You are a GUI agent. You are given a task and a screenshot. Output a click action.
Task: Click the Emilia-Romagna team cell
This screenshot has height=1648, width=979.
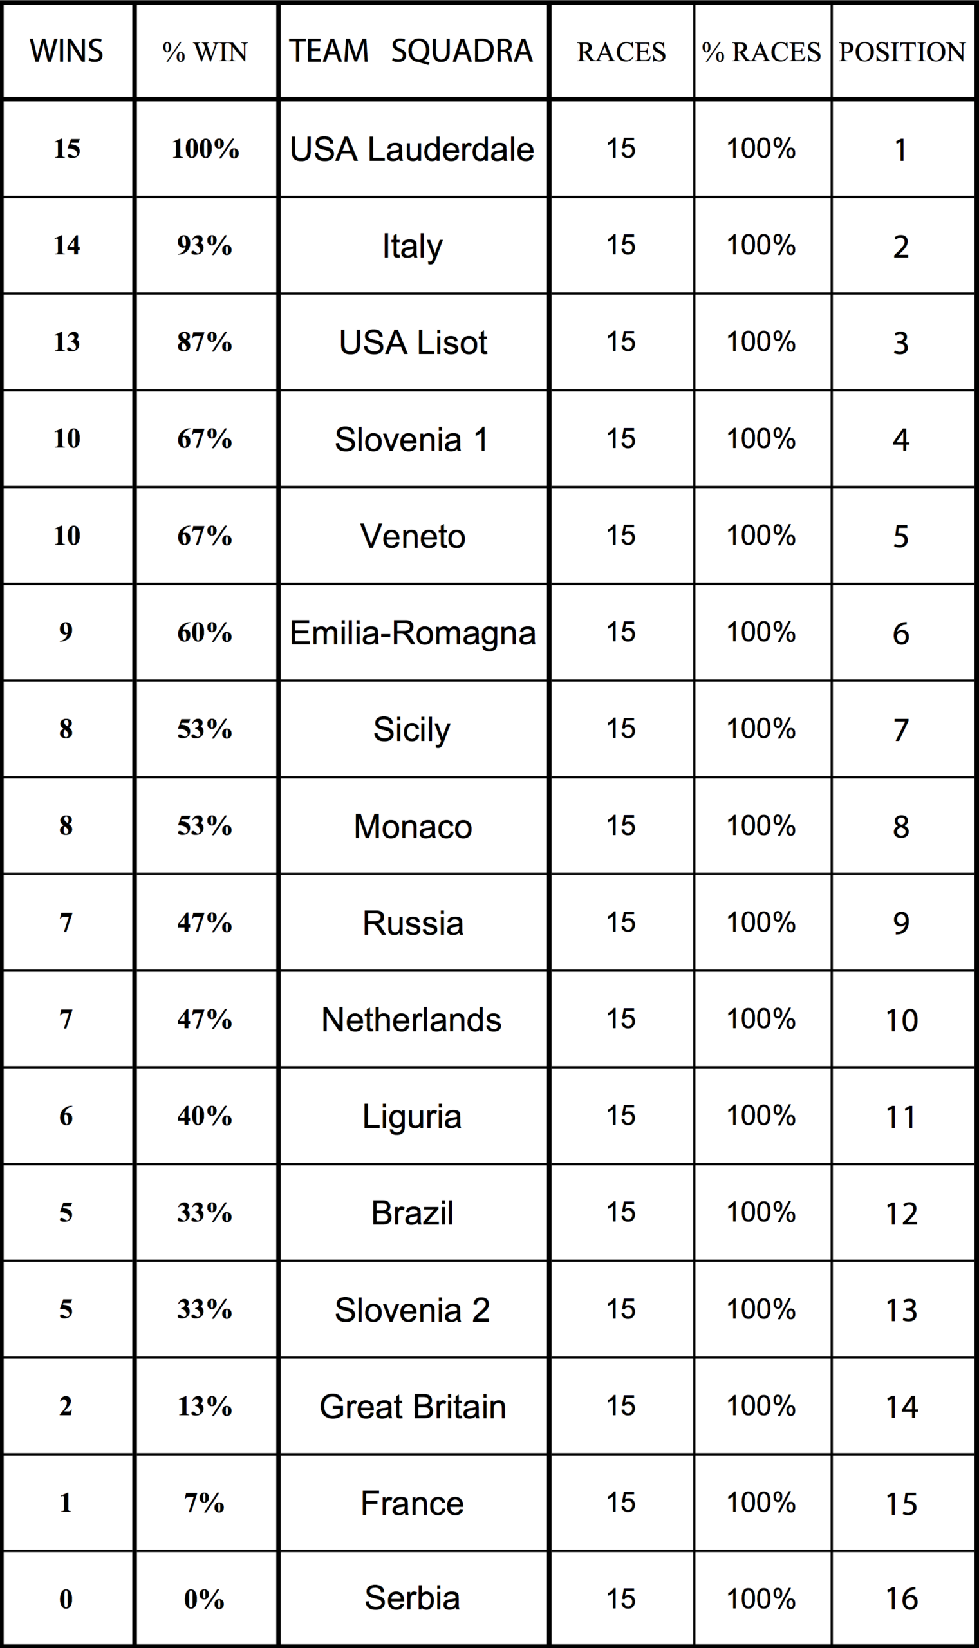point(413,633)
